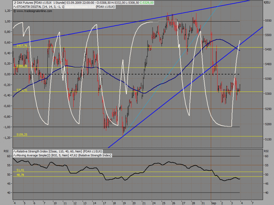The image size is (274, 205).
Task: Click the wave icon beside Relative Strength Index
Action: click(15, 151)
